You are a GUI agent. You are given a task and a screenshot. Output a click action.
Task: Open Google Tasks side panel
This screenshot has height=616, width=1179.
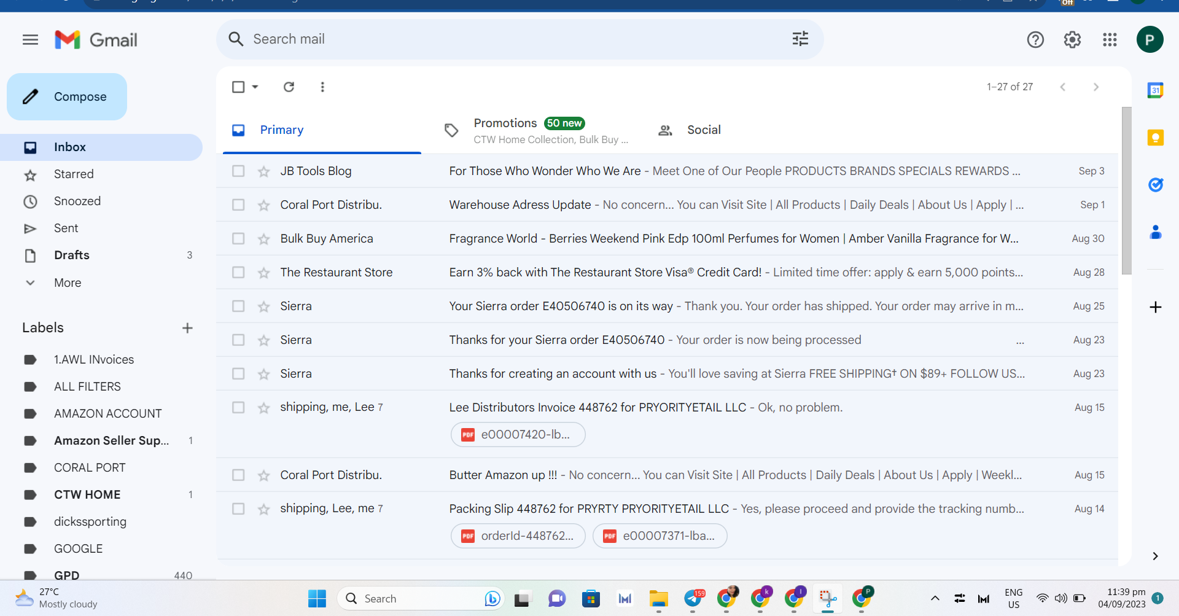(x=1155, y=185)
